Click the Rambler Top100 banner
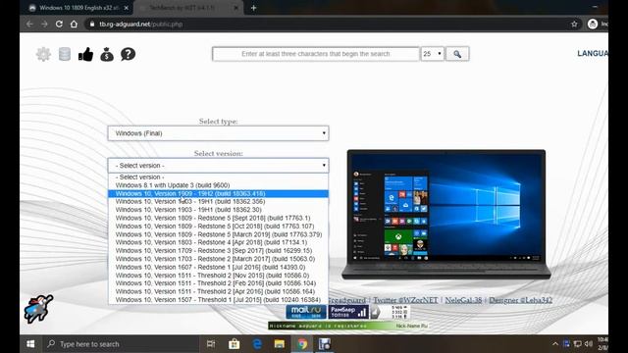This screenshot has height=353, width=628. point(348,312)
